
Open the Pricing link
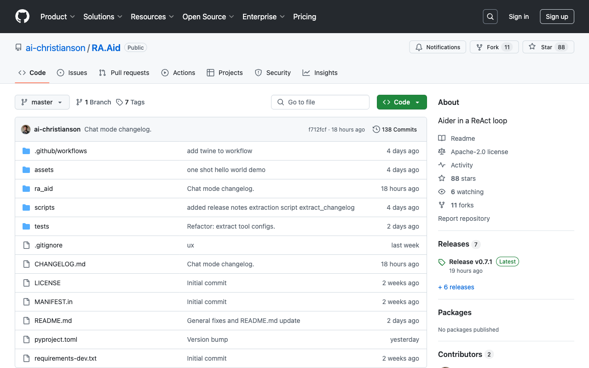point(305,17)
